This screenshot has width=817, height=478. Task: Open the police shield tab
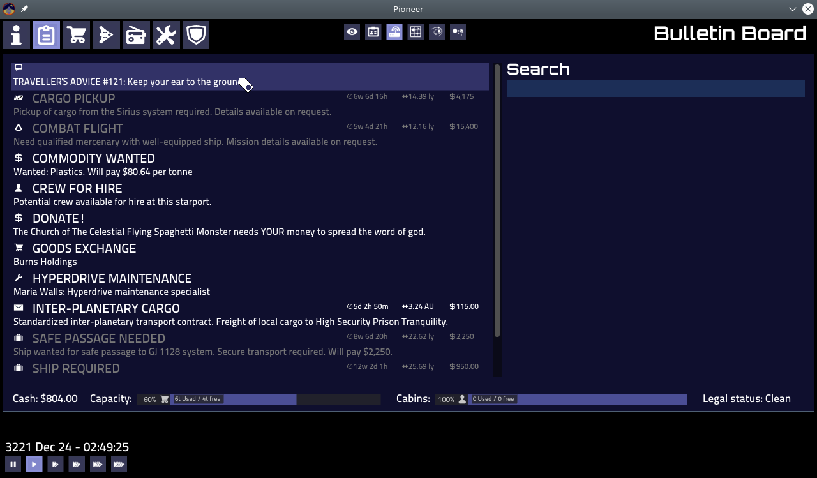click(x=196, y=34)
